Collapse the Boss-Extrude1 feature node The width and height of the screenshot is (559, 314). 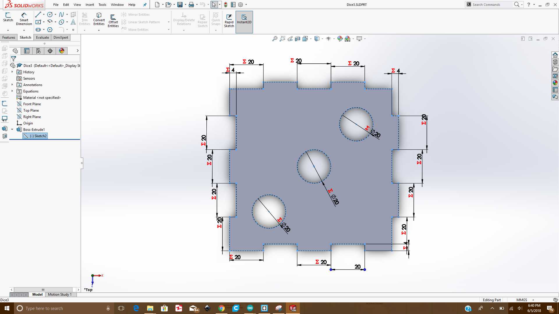pos(12,129)
